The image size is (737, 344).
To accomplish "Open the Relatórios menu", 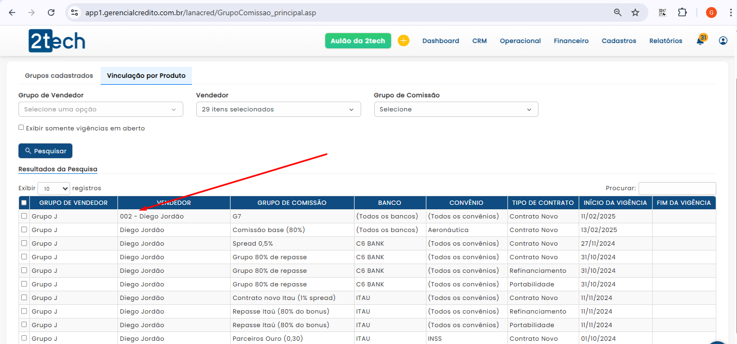I will 665,41.
